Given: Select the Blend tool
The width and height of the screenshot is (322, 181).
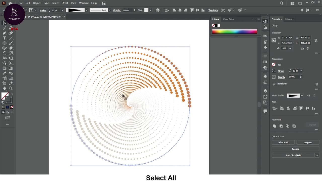Looking at the screenshot, I should pos(11,73).
